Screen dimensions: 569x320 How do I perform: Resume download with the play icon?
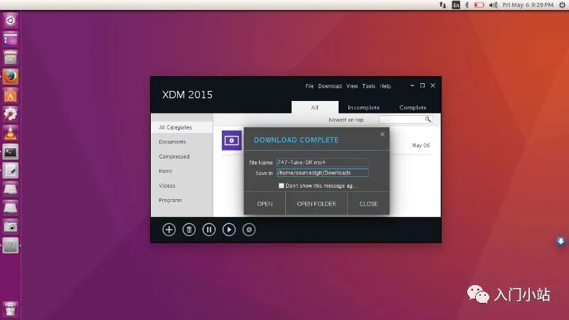pyautogui.click(x=229, y=230)
